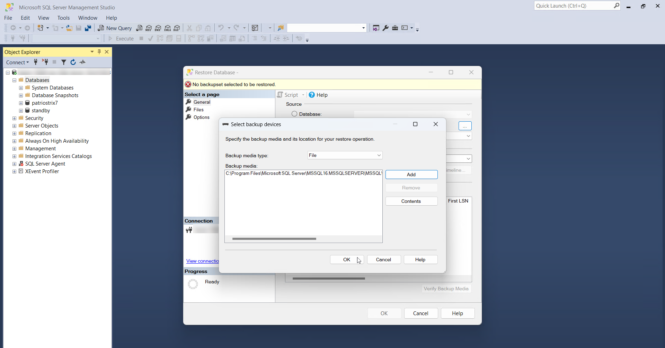Click the Add button for backup media

point(411,175)
